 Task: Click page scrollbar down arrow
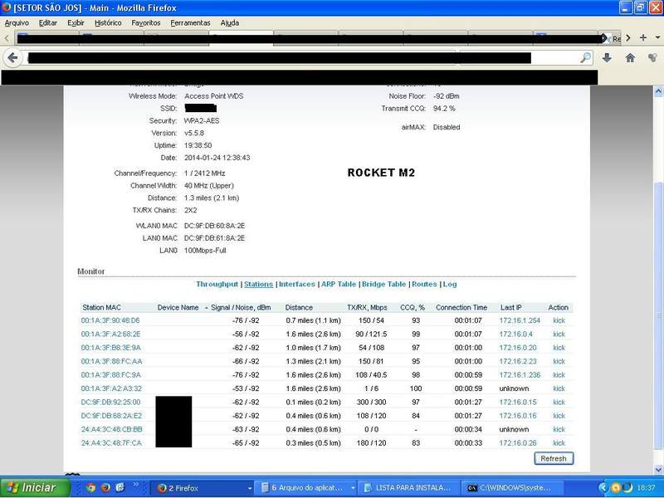[x=658, y=469]
